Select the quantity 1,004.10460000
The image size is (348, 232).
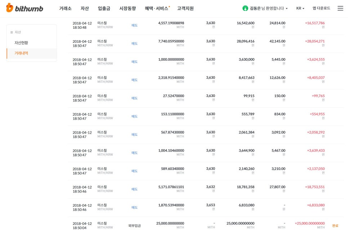tap(171, 150)
